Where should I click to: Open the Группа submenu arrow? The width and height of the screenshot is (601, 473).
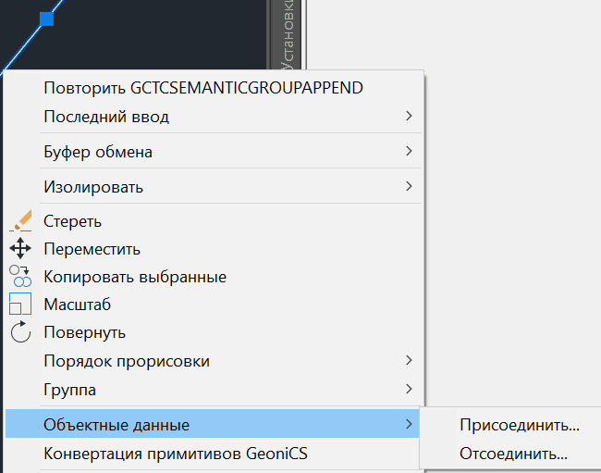coord(408,389)
